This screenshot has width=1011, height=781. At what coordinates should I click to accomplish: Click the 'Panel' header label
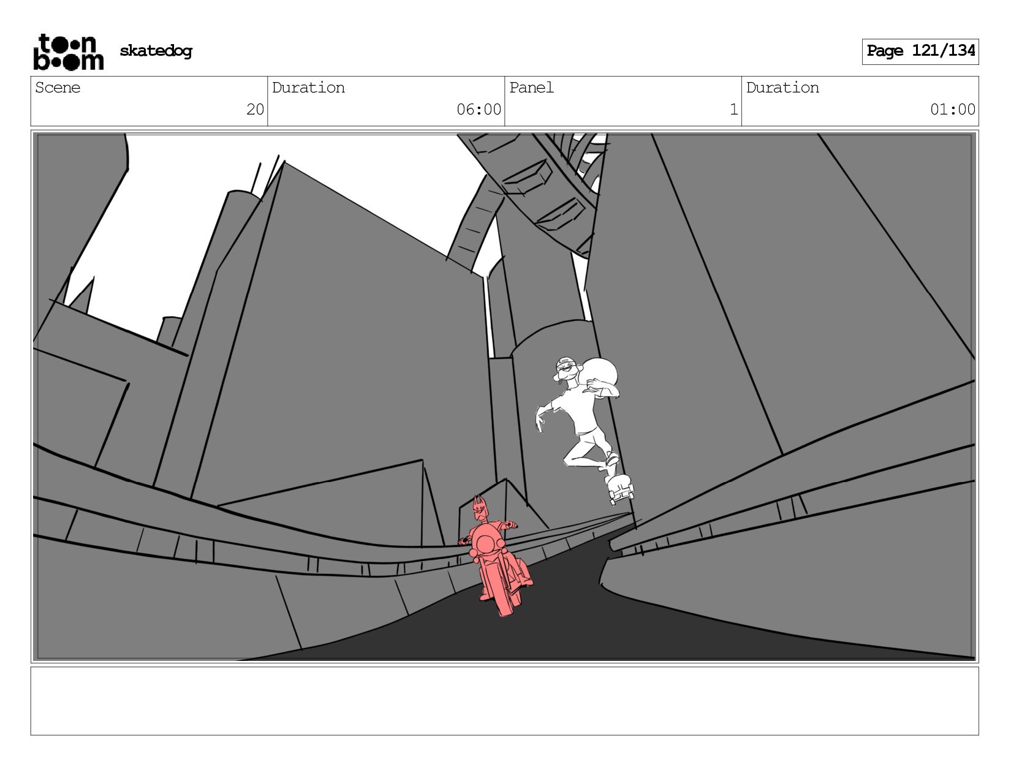[x=531, y=88]
